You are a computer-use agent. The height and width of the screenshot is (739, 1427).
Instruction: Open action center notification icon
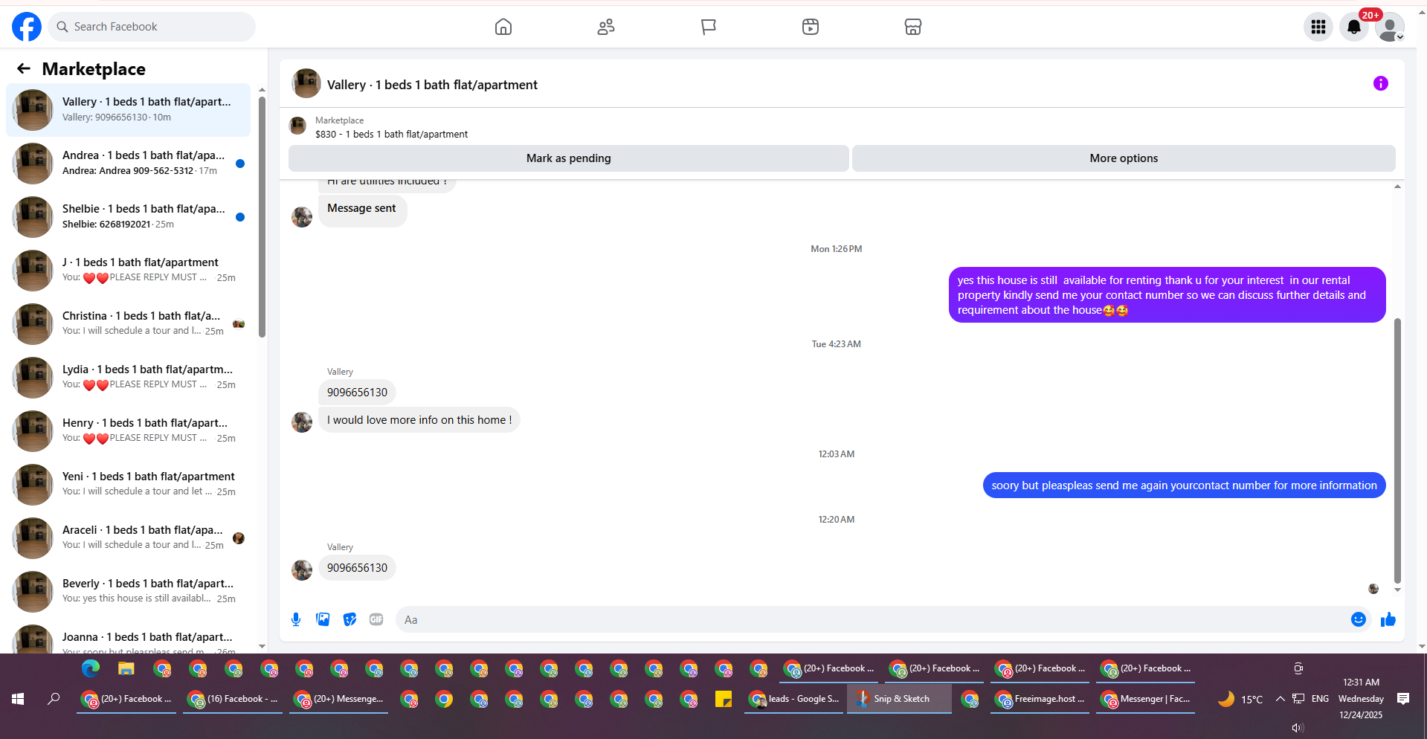tap(1403, 699)
